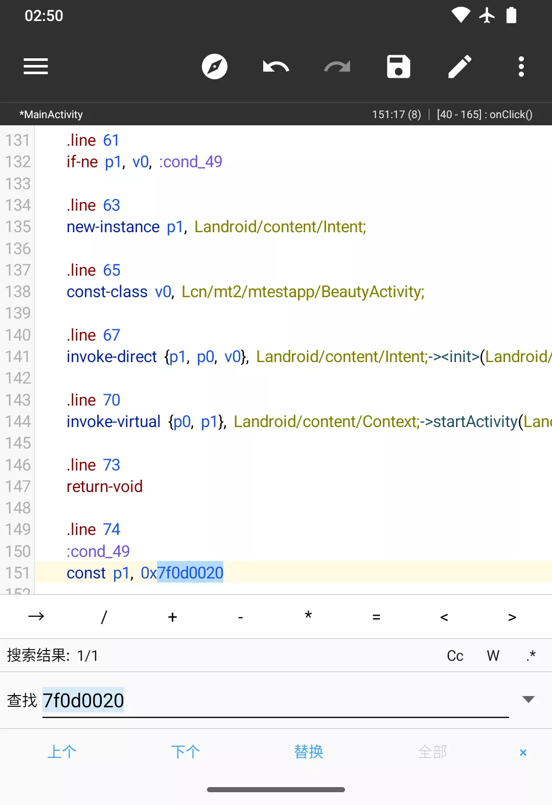
Task: Open the onClick() method range selector
Action: click(x=484, y=115)
